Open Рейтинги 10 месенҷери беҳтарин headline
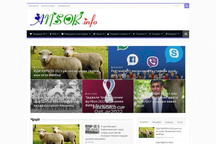Viewport: 216px width, 144px height. pos(143,73)
